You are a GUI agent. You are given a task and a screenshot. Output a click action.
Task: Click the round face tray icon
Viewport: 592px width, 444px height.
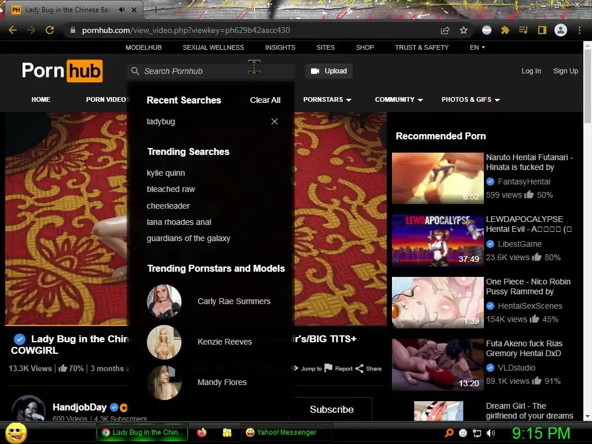pos(463,433)
